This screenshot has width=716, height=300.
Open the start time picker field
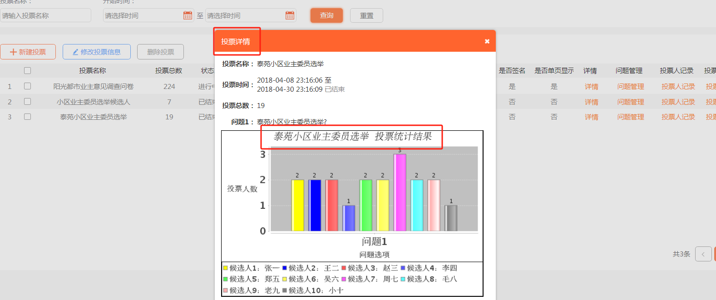pyautogui.click(x=143, y=15)
